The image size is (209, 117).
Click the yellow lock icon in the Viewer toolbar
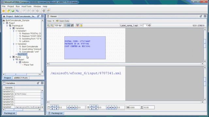click(x=81, y=25)
